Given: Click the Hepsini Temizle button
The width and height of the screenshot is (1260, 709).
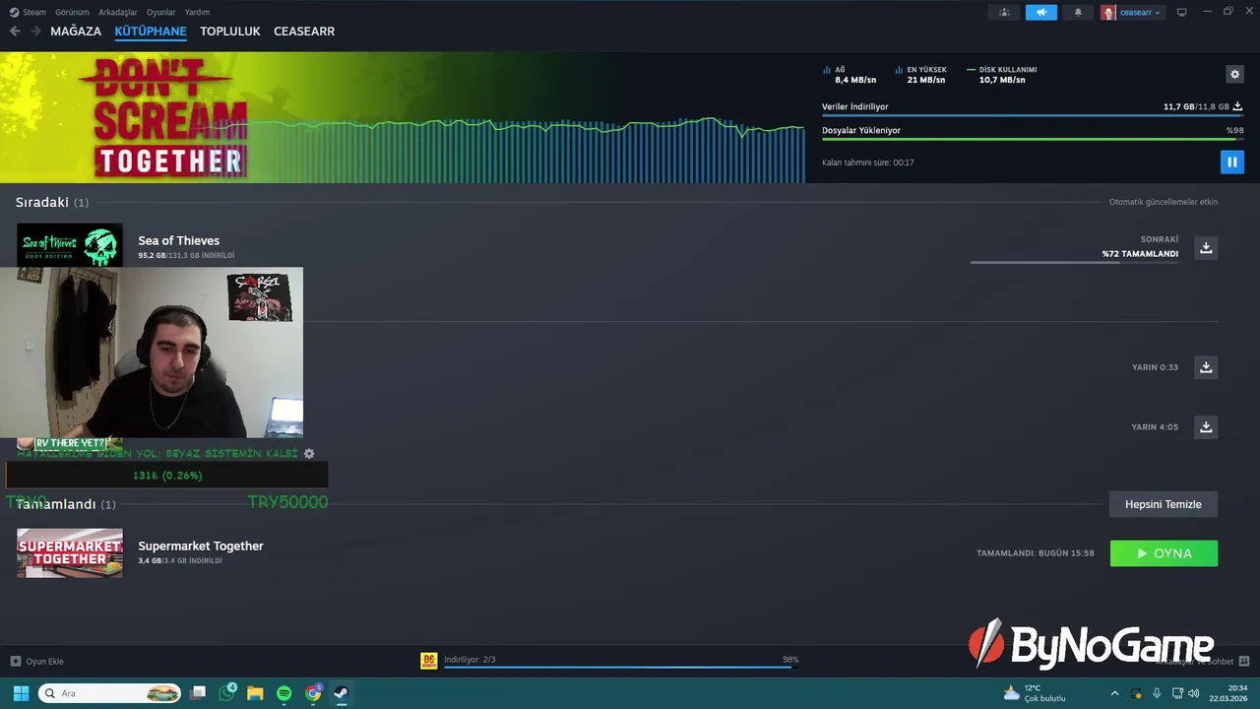Looking at the screenshot, I should pyautogui.click(x=1164, y=504).
